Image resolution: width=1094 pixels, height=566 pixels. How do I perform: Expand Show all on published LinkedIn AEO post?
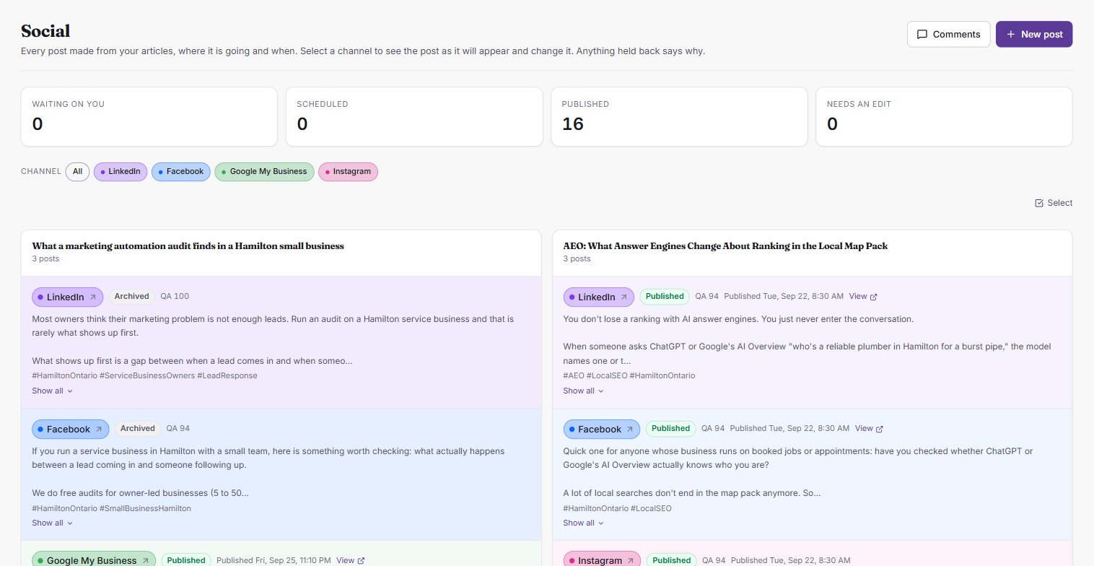(584, 391)
